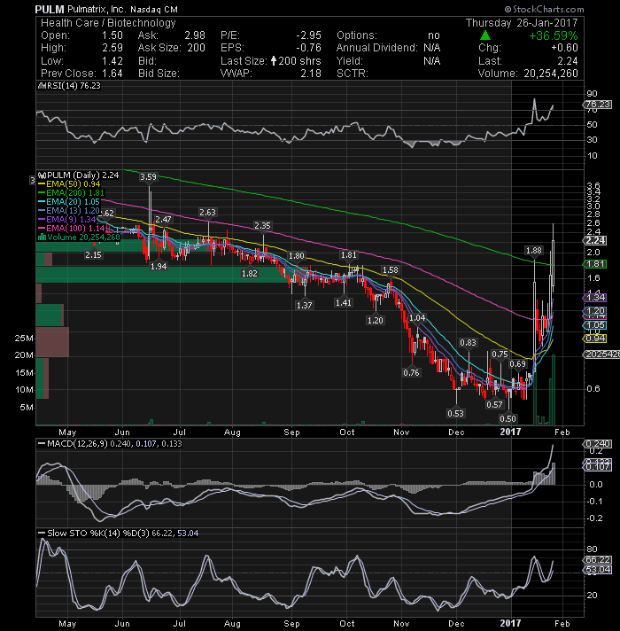
Task: Click the '0.240' MACD axis value tag
Action: point(598,443)
